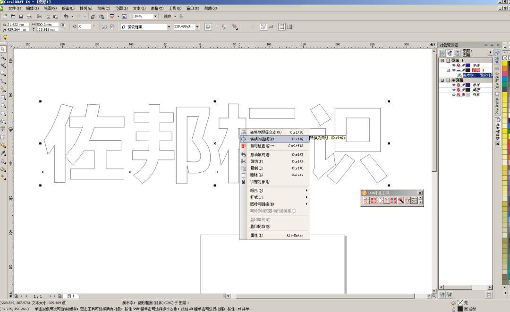
Task: Select the Fill tool in the toolbox
Action: (3, 169)
